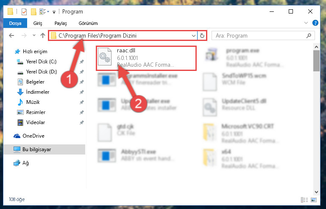This screenshot has height=209, width=326.
Task: Go up one folder level
Action: (43, 35)
